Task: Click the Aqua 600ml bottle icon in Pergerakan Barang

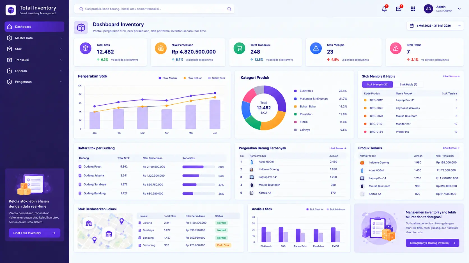Action: click(x=252, y=162)
